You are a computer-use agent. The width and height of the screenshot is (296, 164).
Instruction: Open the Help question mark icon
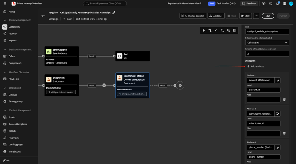pyautogui.click(x=270, y=4)
